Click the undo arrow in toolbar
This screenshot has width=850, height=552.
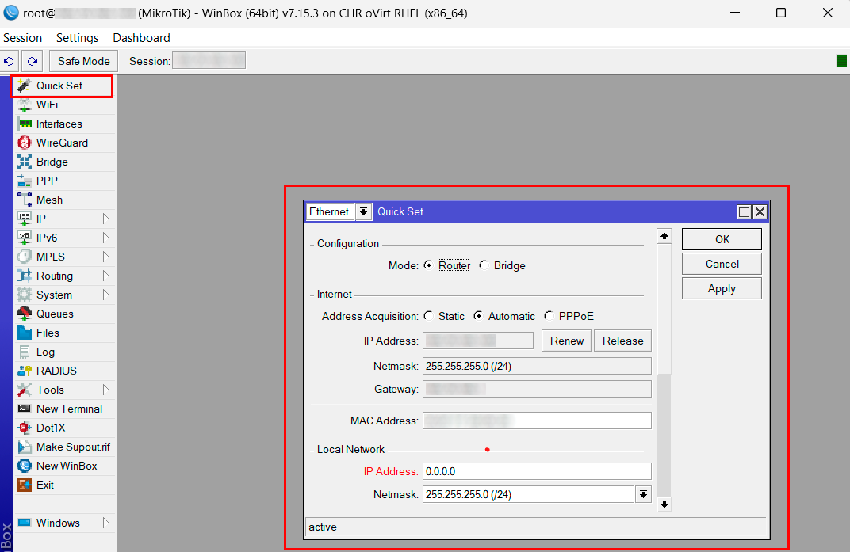(x=10, y=61)
